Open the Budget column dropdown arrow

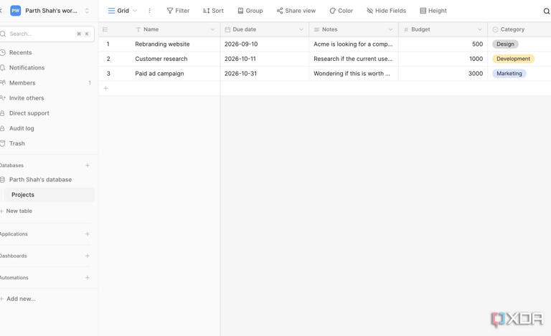point(480,29)
